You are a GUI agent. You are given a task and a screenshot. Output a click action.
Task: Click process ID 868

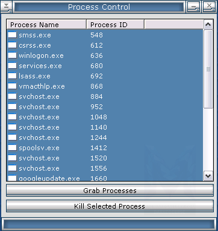[x=96, y=86]
